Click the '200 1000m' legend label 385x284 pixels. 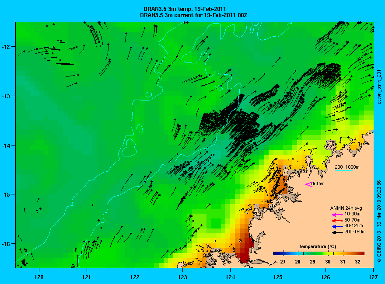click(x=347, y=167)
